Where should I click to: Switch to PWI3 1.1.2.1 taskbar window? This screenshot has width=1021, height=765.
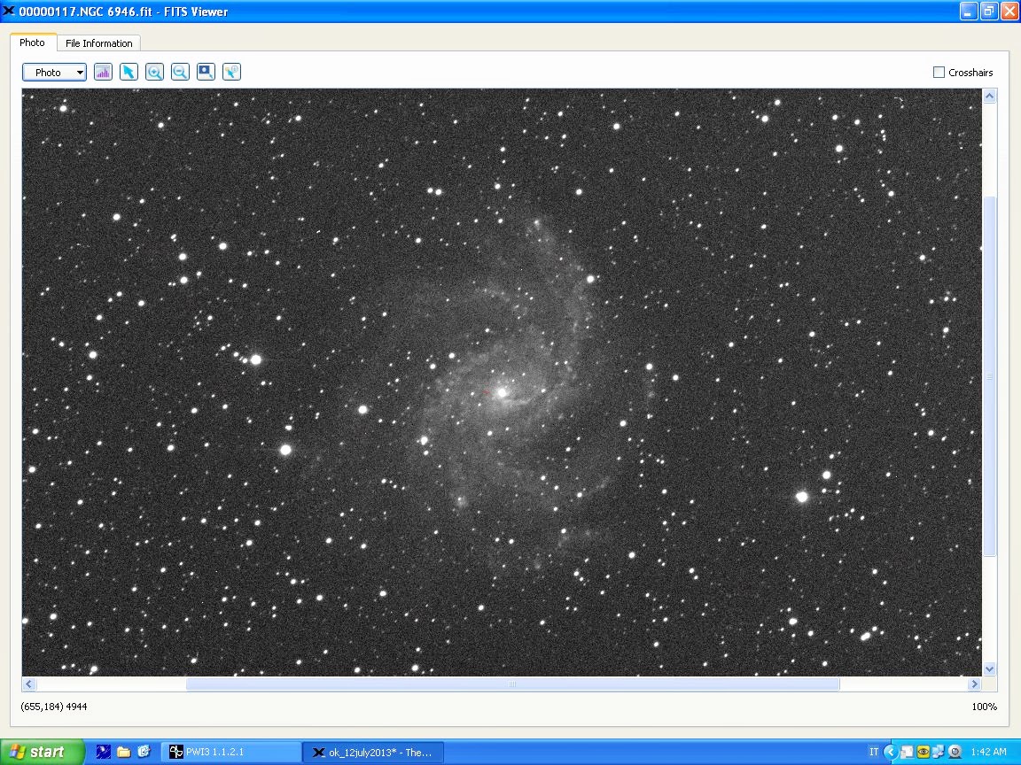click(230, 752)
